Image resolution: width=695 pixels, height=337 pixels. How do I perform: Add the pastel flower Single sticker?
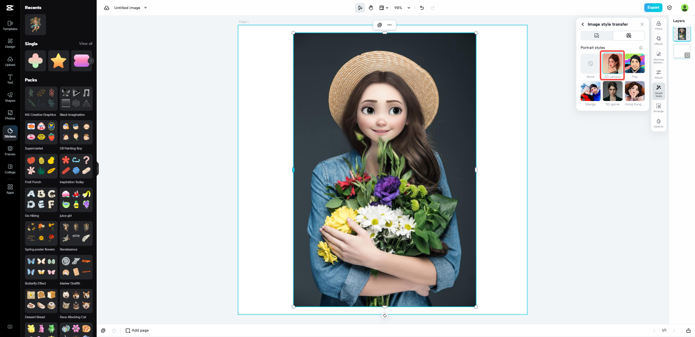click(x=35, y=61)
